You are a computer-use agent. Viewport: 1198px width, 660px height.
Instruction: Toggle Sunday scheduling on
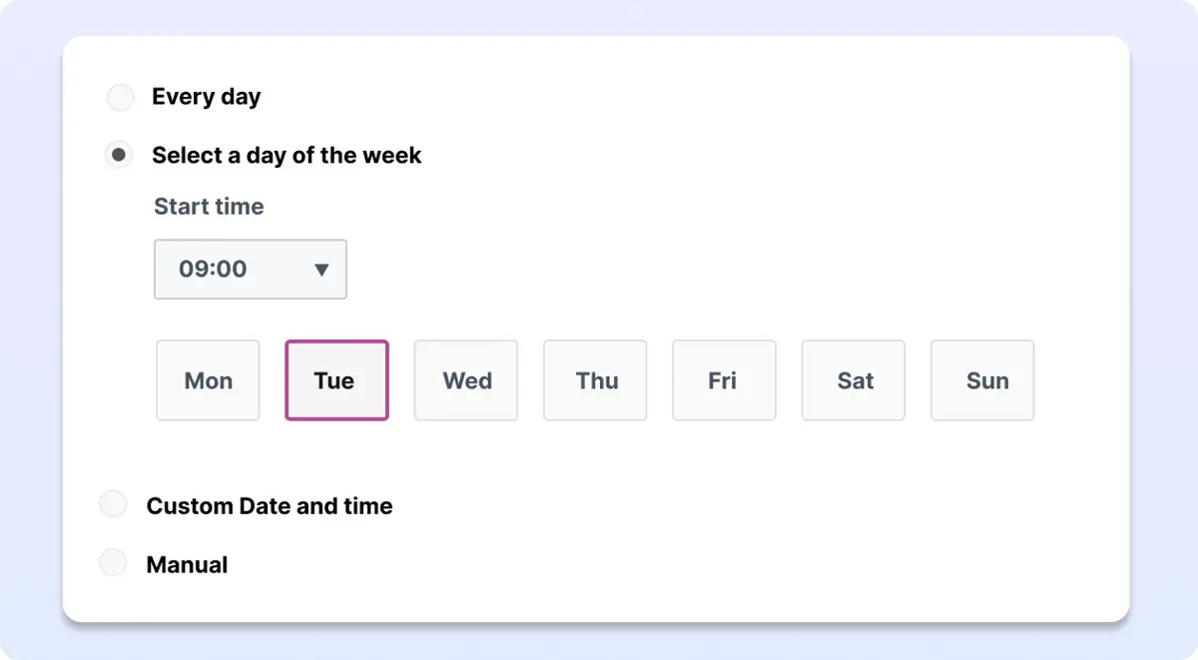tap(982, 380)
